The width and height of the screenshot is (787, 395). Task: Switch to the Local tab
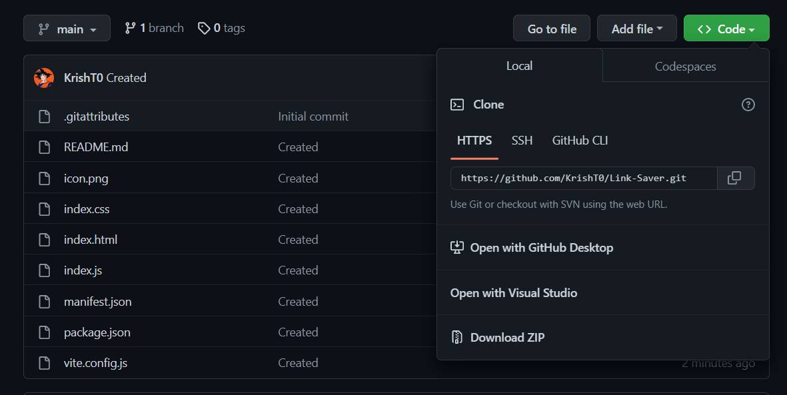[520, 66]
